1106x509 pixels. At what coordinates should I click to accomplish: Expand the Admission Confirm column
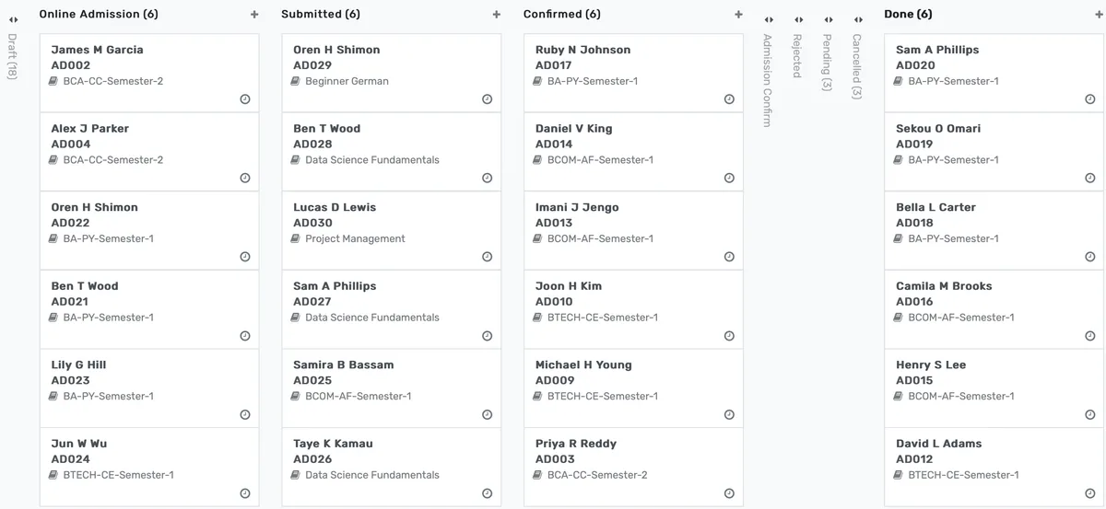[768, 19]
